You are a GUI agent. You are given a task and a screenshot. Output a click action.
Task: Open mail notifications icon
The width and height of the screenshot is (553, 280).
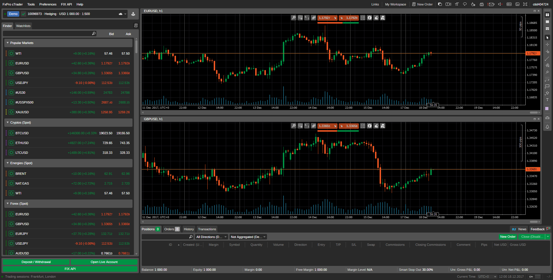coord(491,4)
